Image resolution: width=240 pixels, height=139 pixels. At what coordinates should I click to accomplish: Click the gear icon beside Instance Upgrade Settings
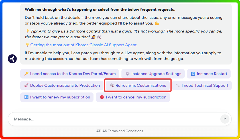click(x=127, y=74)
